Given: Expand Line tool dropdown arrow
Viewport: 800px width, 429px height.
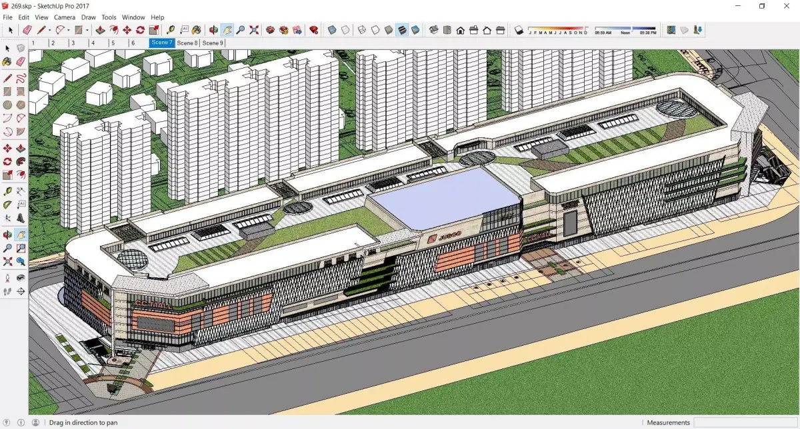Looking at the screenshot, I should pos(50,30).
